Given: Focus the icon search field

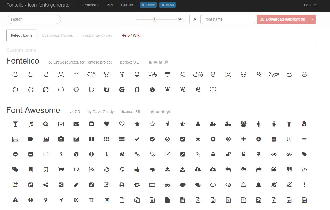Looking at the screenshot, I should (x=34, y=19).
